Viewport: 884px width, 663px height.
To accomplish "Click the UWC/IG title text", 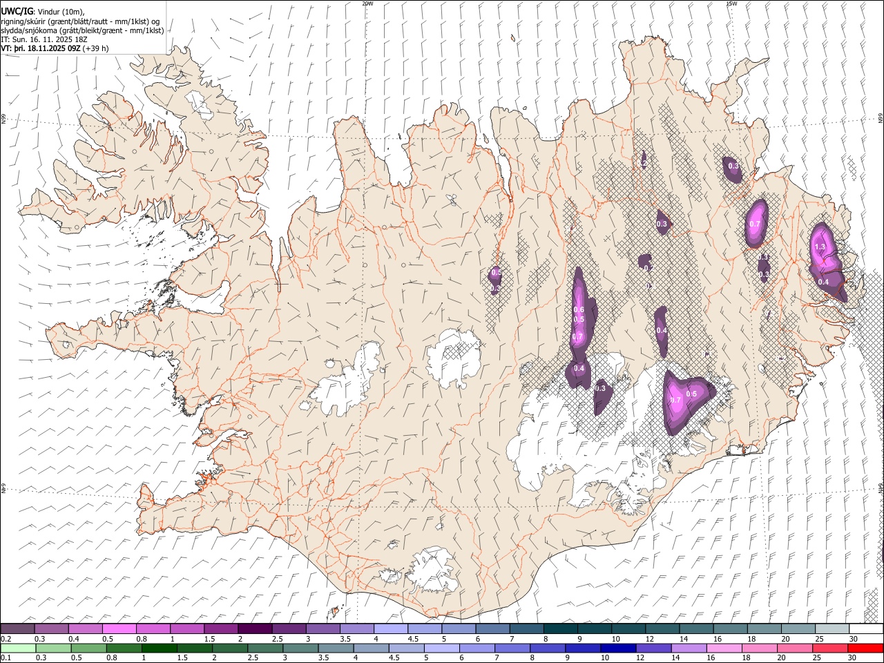I will (x=17, y=11).
